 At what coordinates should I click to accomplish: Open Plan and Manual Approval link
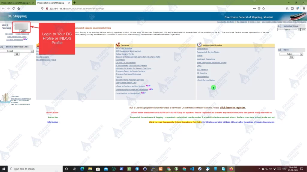coord(46,60)
